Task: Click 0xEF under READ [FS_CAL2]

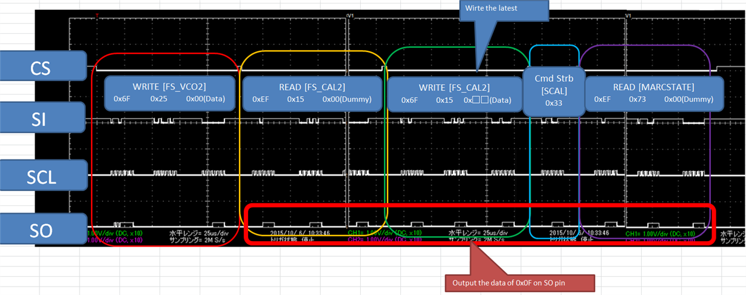Action: click(261, 99)
